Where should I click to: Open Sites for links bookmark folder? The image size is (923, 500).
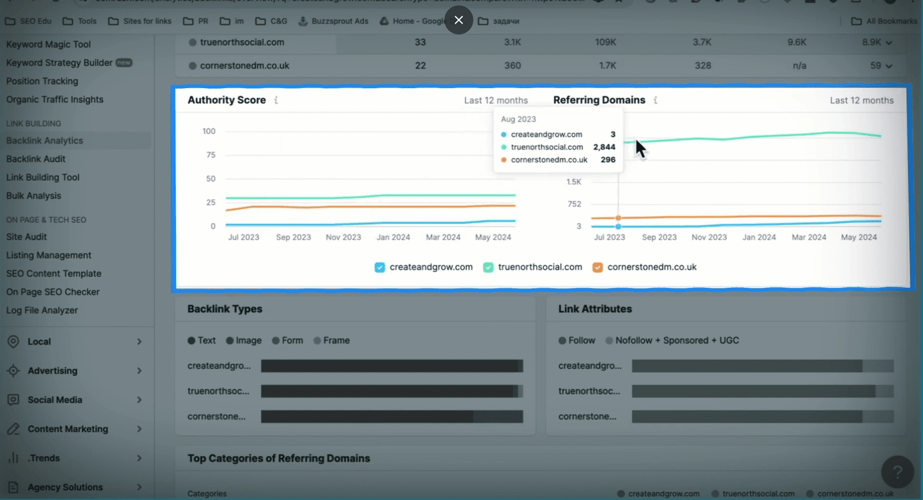point(140,21)
